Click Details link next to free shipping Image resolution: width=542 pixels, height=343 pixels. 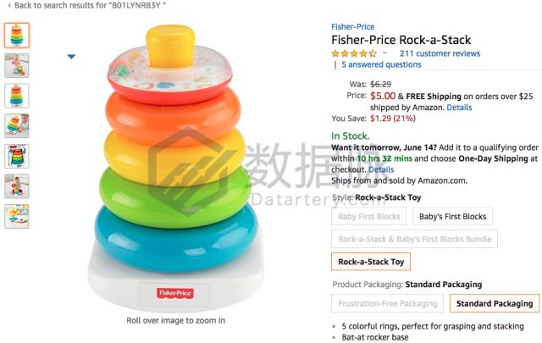(459, 108)
